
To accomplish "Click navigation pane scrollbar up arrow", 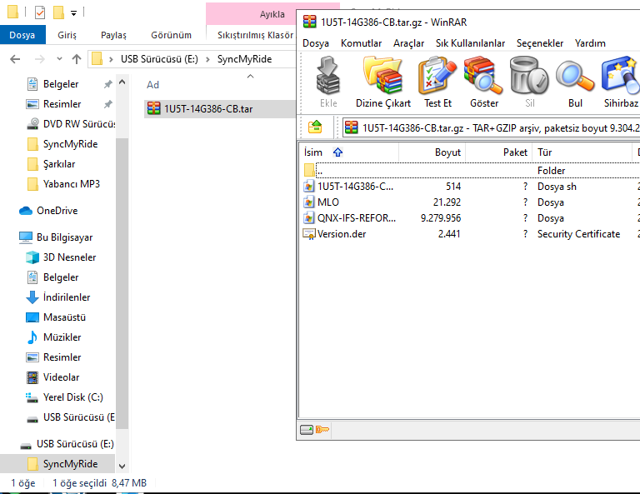I will point(122,82).
